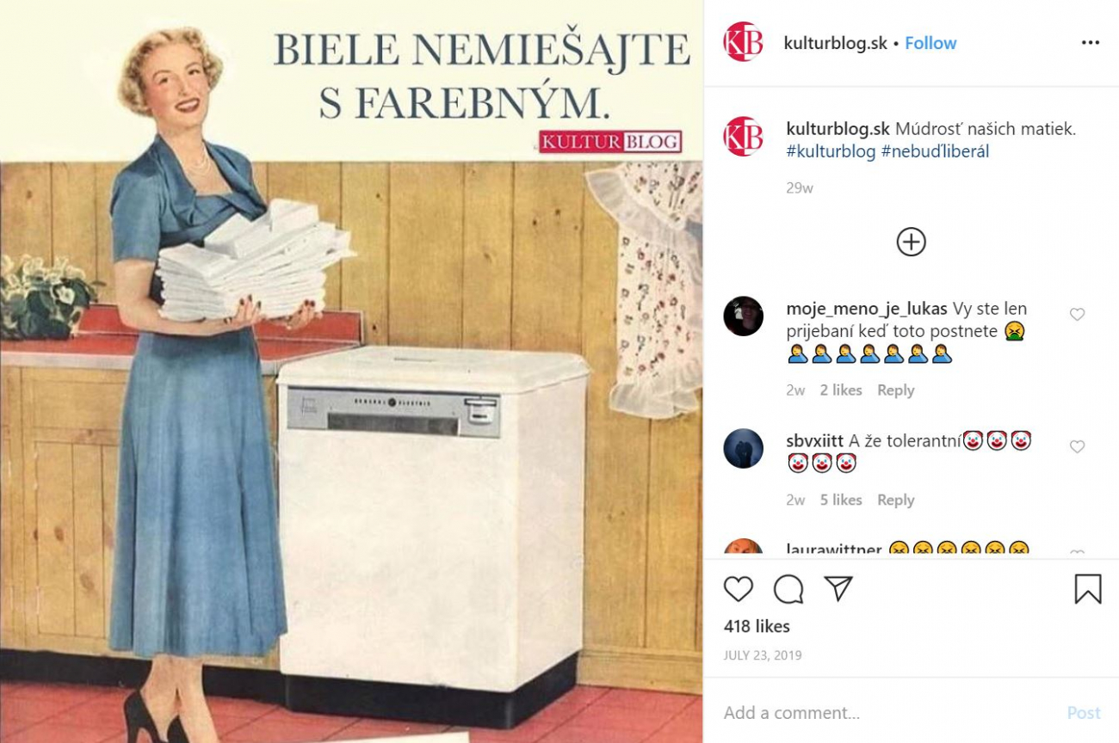
Task: Load more comments with plus circle
Action: pyautogui.click(x=911, y=242)
